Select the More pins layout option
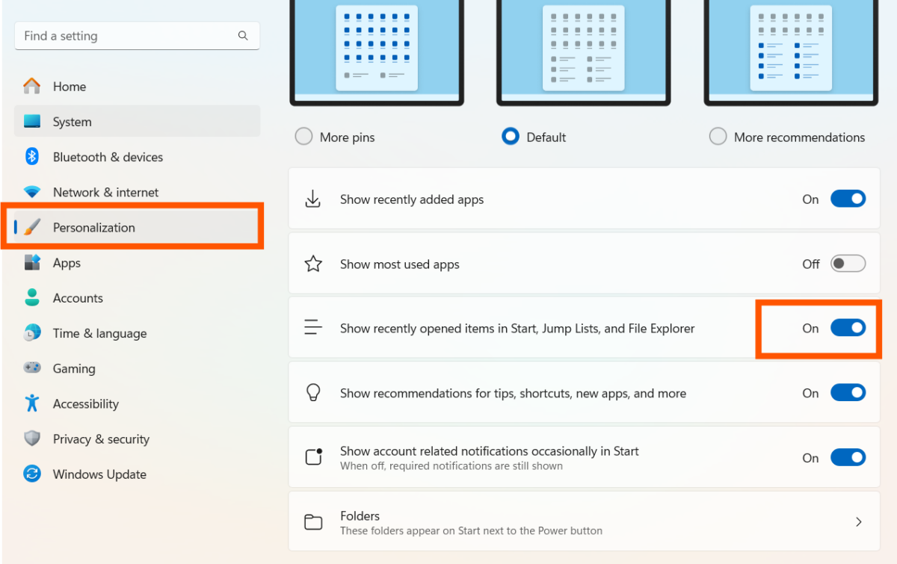 point(303,136)
